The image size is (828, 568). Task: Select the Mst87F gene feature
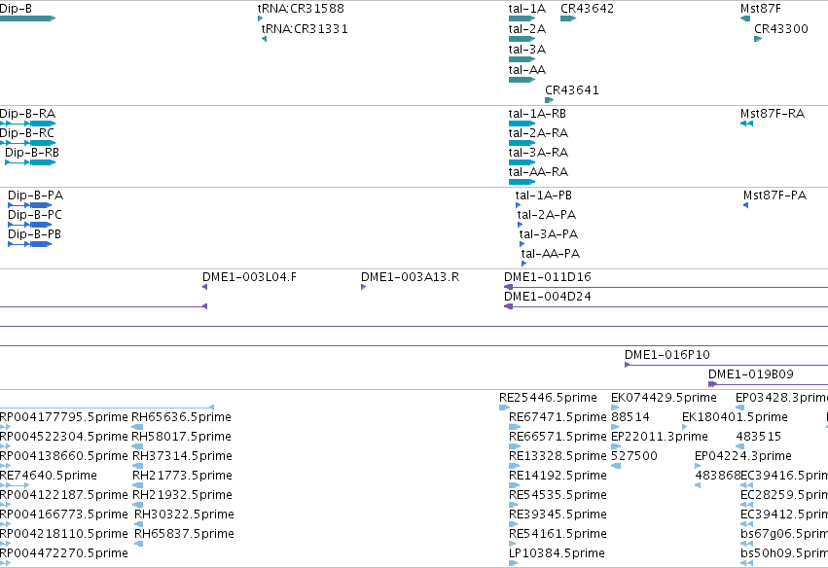[x=745, y=18]
